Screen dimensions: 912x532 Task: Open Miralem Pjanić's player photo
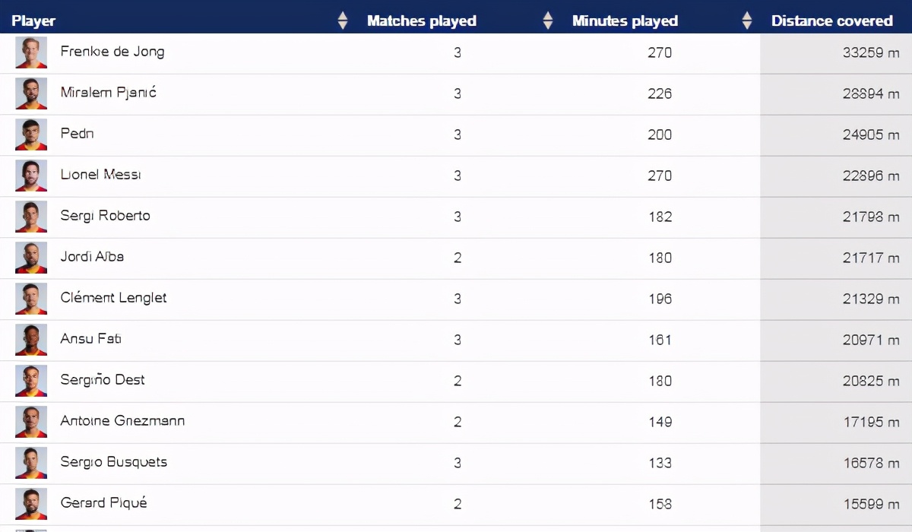pyautogui.click(x=31, y=93)
